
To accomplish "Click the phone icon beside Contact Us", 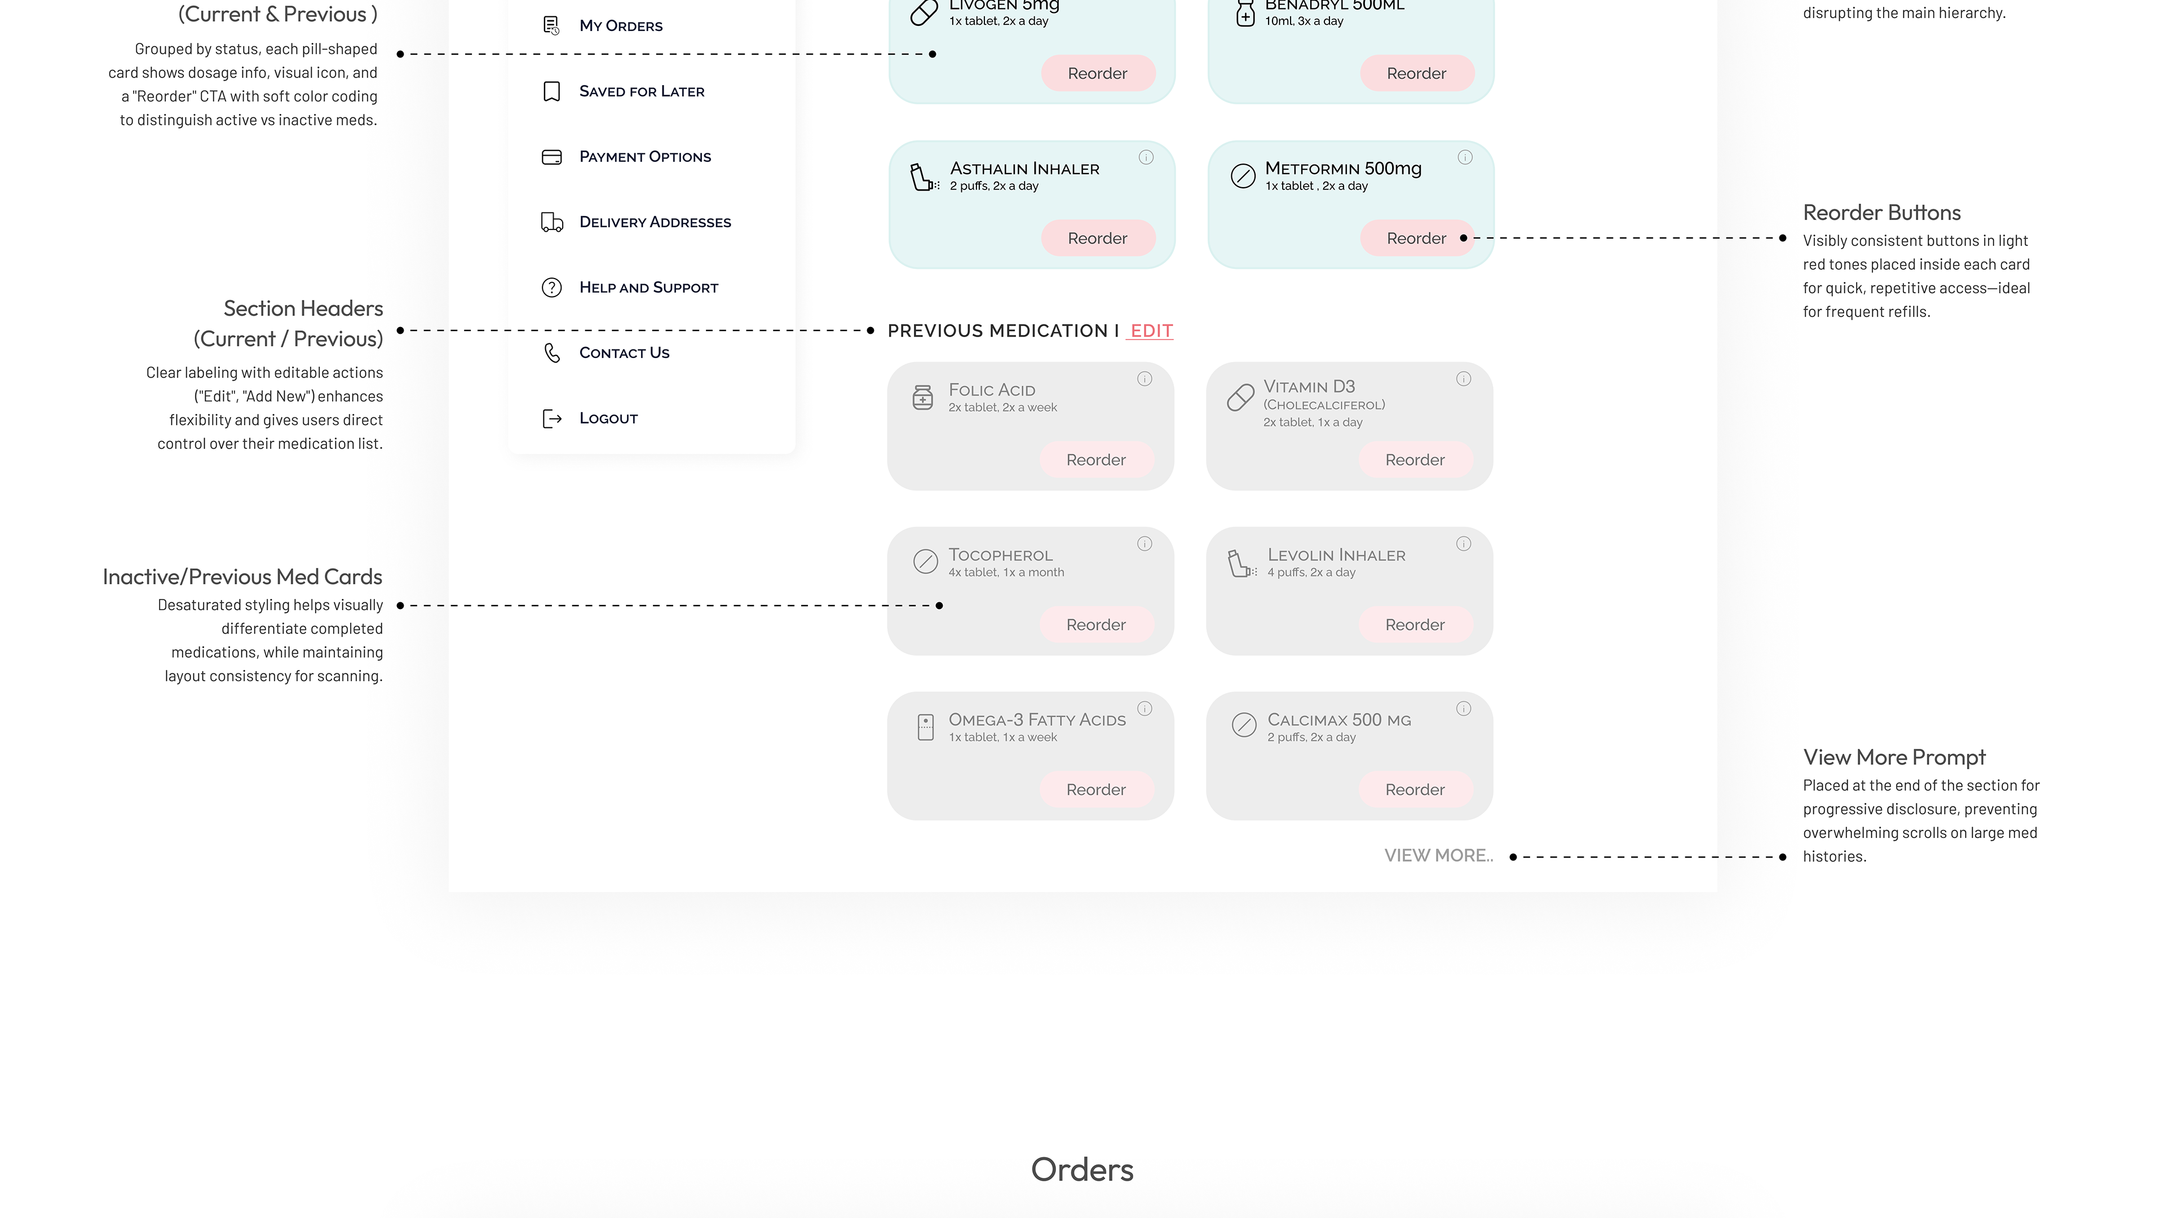I will (x=551, y=353).
